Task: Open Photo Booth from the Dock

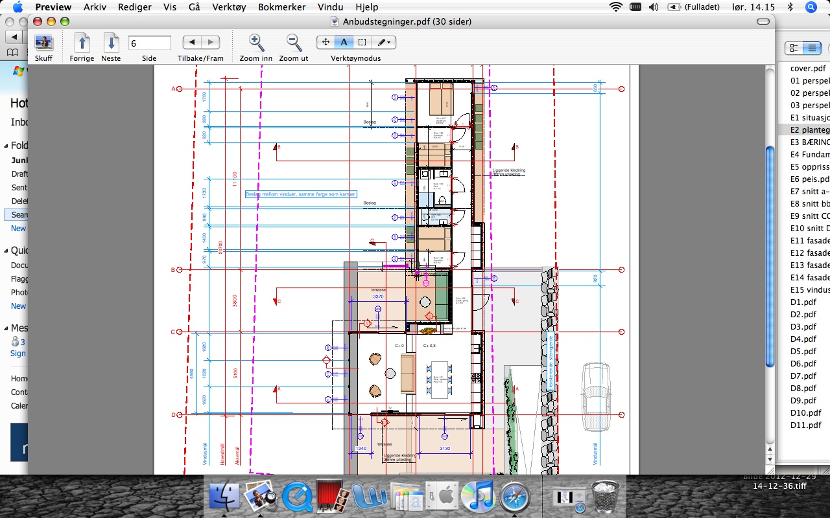Action: tap(333, 497)
